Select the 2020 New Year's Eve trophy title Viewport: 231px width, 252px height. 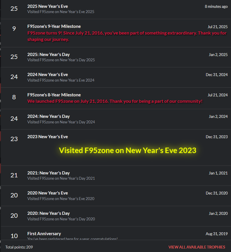tap(47, 193)
